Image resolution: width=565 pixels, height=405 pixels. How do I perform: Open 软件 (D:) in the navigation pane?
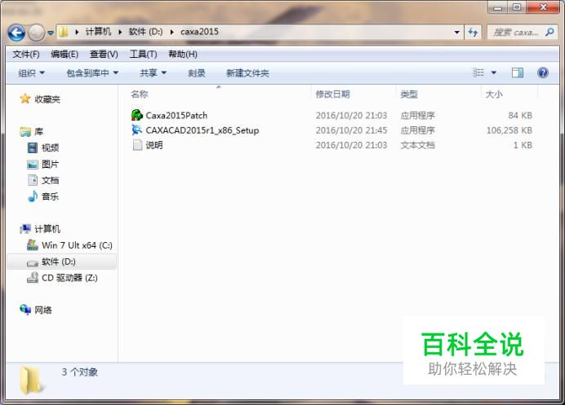point(58,262)
